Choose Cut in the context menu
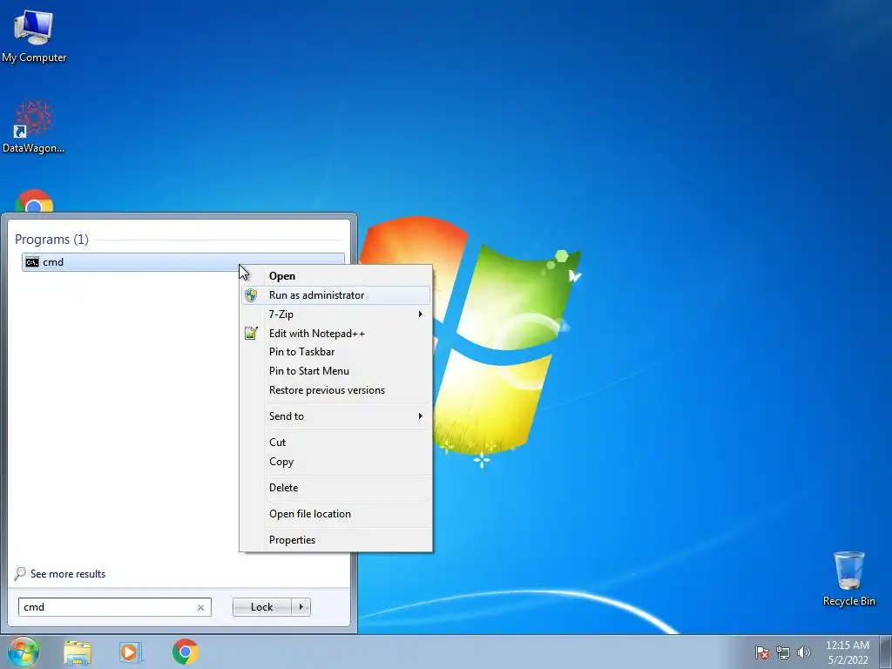Screen dimensions: 892x669 click(x=335, y=442)
